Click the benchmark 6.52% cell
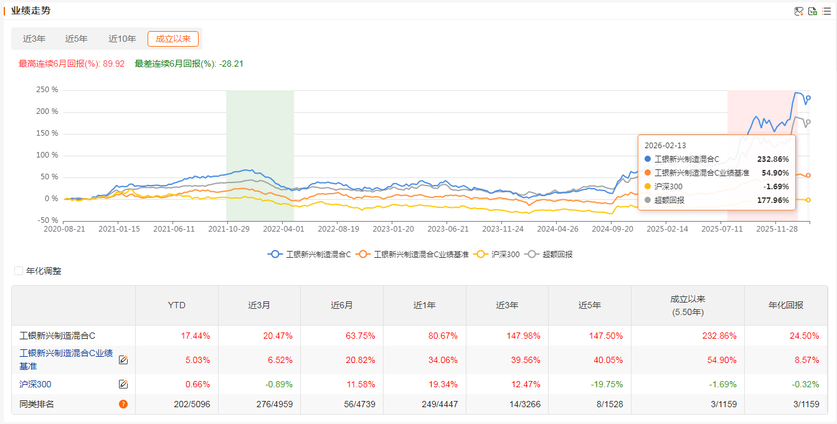 pos(280,360)
